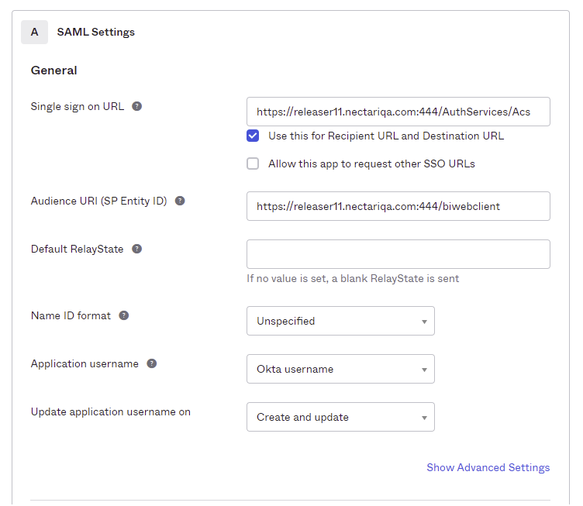Click help icon next to Application username
The width and height of the screenshot is (583, 506).
[x=152, y=363]
